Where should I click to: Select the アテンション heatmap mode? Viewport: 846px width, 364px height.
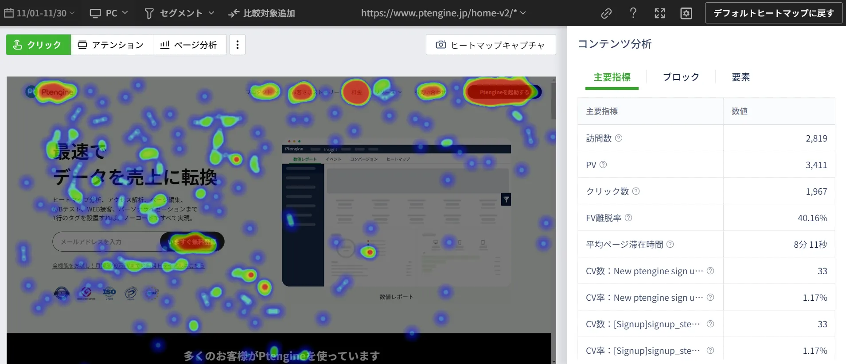112,45
